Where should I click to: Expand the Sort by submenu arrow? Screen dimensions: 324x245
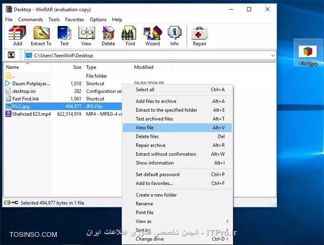click(227, 230)
